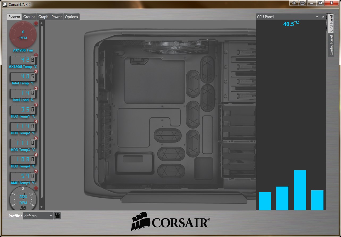
Task: Switch to the Graph tab
Action: click(43, 17)
